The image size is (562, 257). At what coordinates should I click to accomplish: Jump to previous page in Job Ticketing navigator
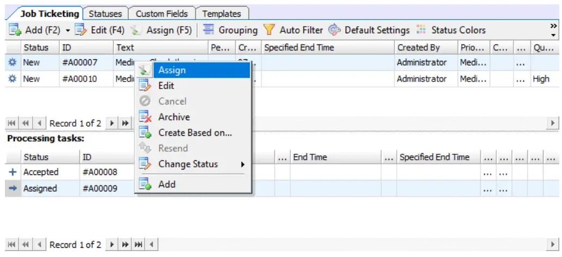25,123
